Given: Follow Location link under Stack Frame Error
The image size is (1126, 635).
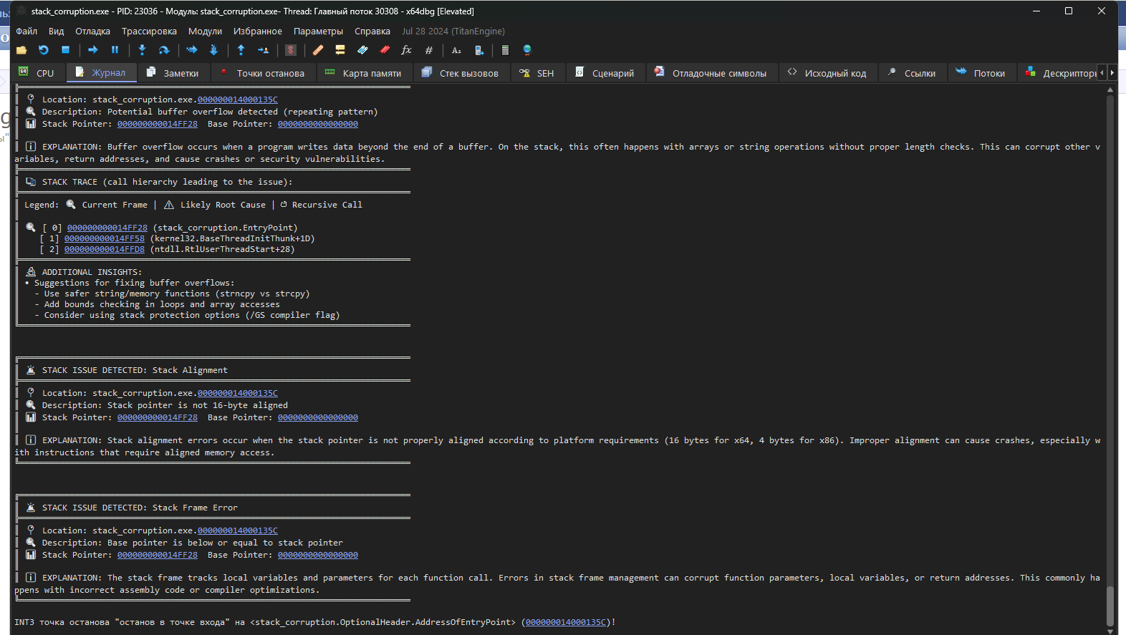Looking at the screenshot, I should tap(238, 530).
